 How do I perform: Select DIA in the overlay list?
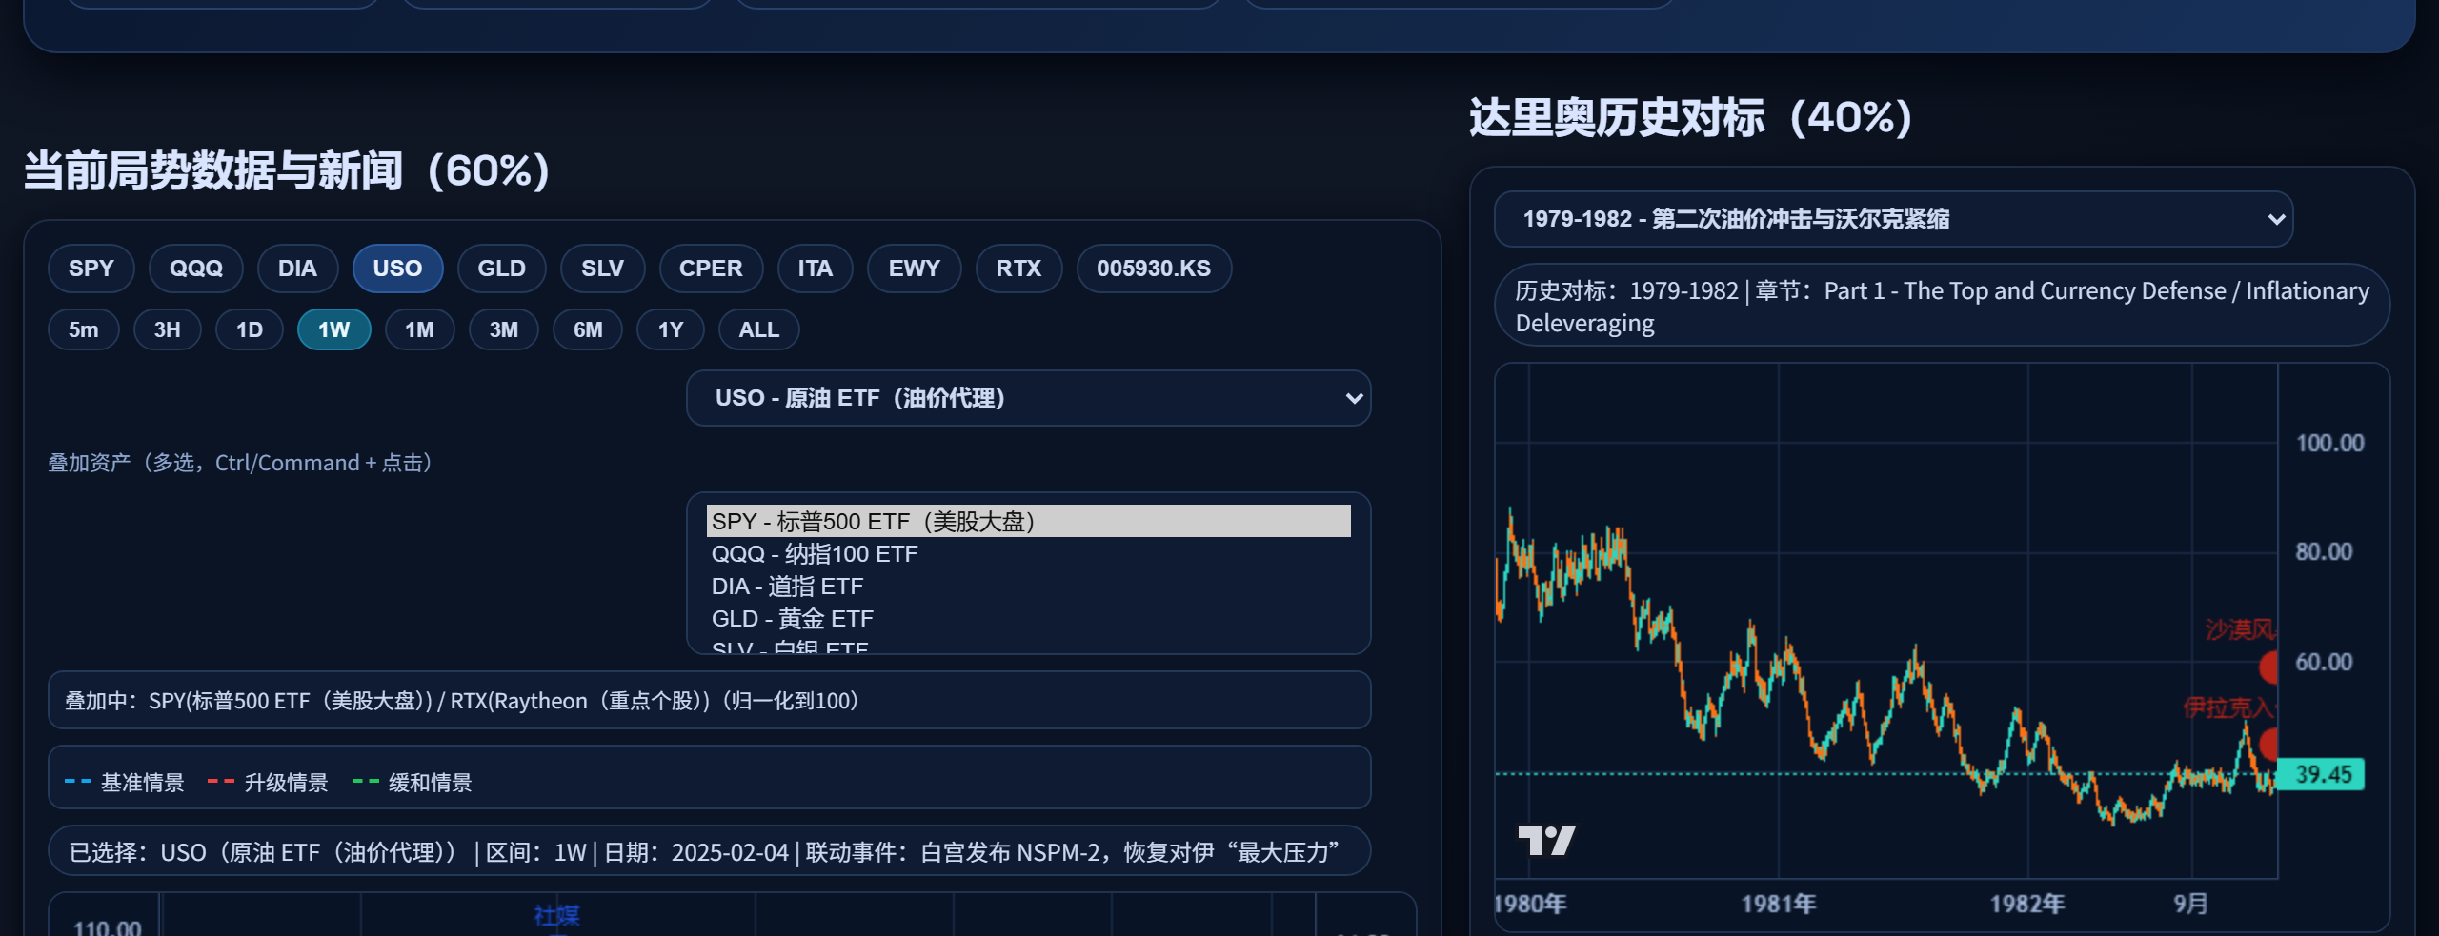coord(787,587)
